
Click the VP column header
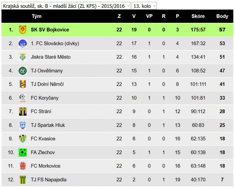(x=149, y=16)
